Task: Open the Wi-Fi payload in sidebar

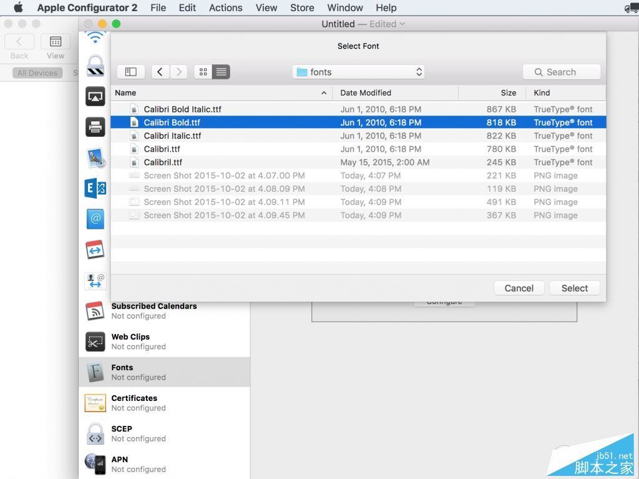Action: point(95,38)
